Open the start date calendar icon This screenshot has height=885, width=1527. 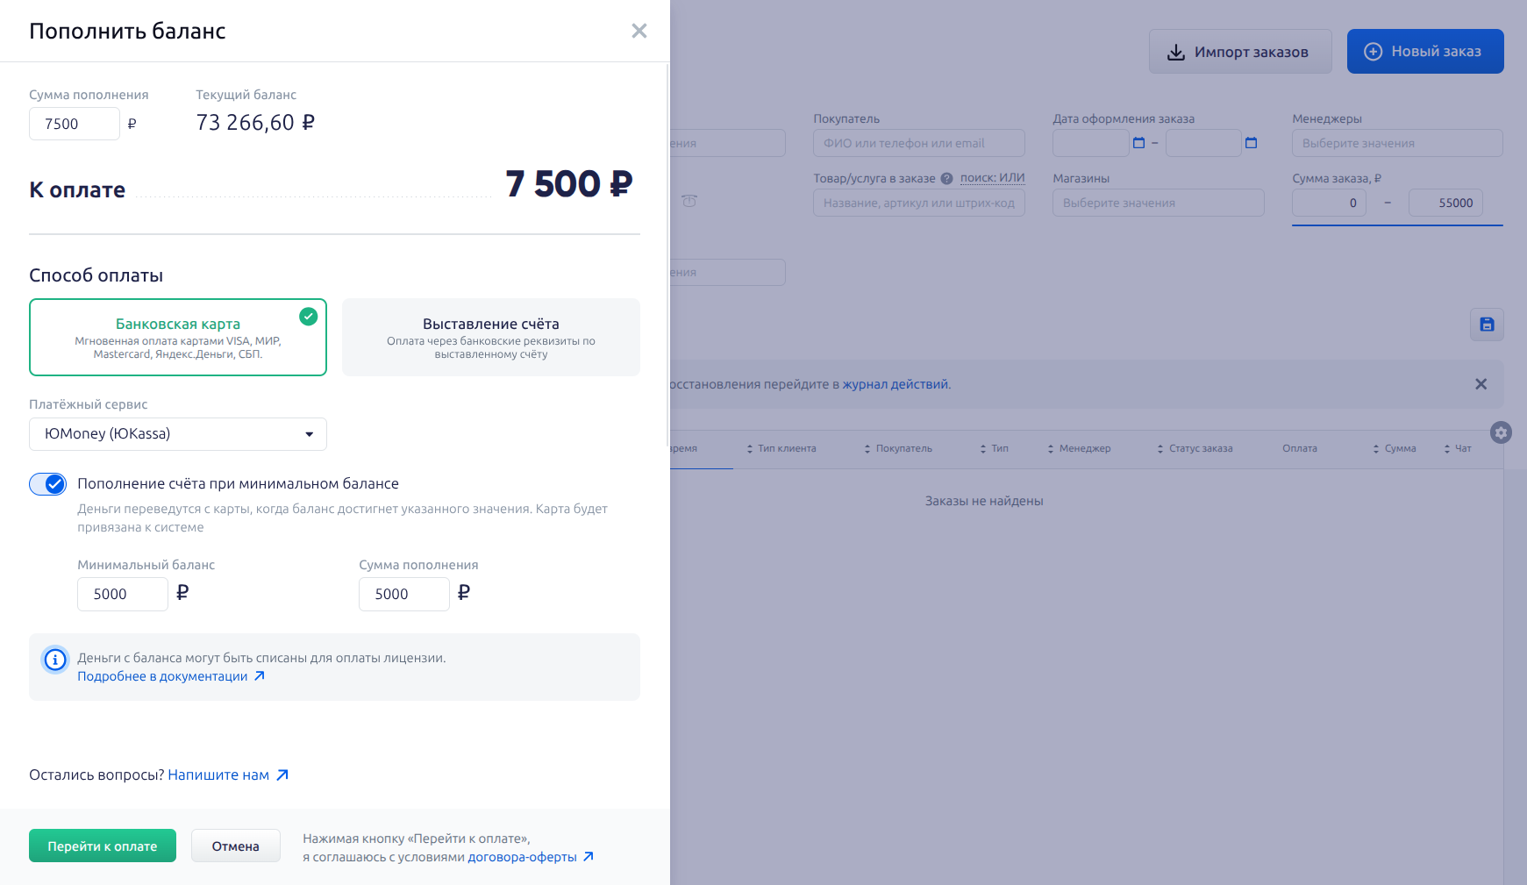[1138, 143]
